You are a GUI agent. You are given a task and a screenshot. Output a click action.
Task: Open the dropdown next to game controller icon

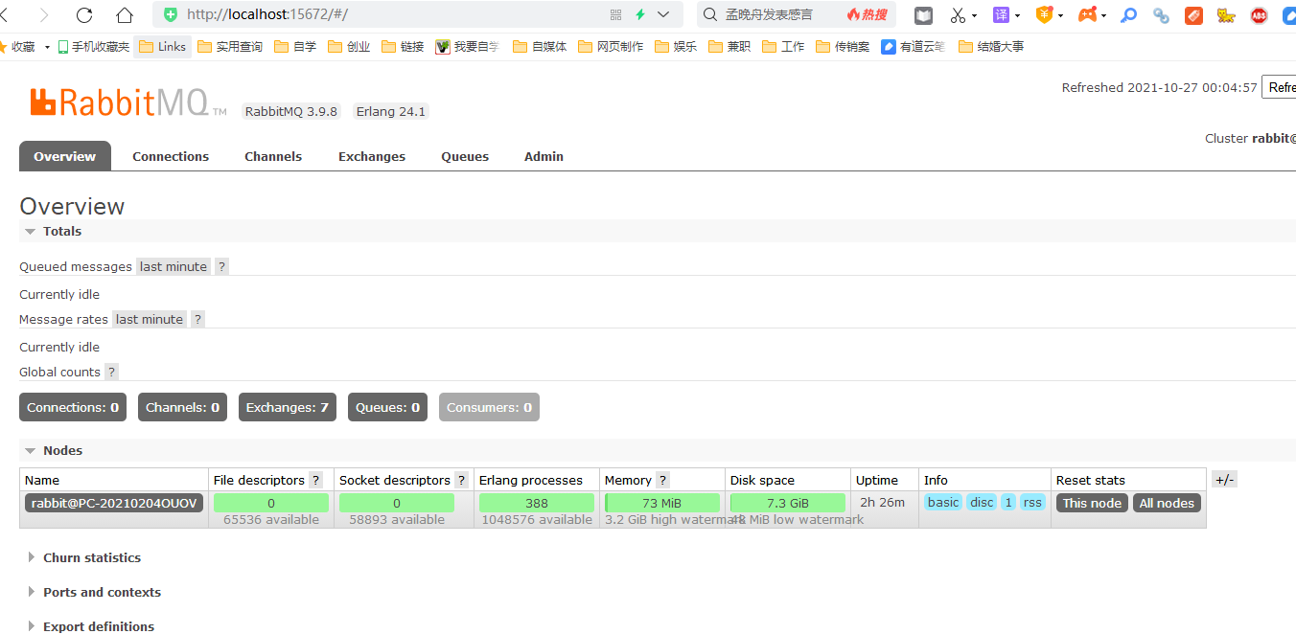(1104, 15)
